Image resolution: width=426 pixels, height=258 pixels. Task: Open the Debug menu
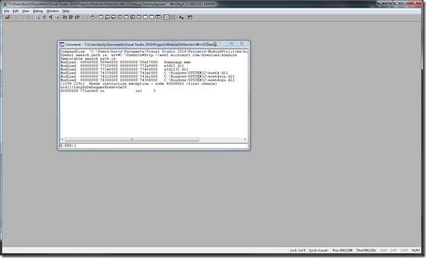(x=38, y=11)
